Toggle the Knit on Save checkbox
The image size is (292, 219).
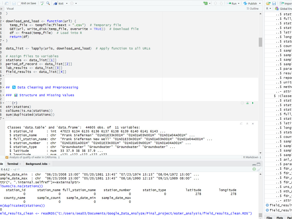pyautogui.click(x=19, y=4)
